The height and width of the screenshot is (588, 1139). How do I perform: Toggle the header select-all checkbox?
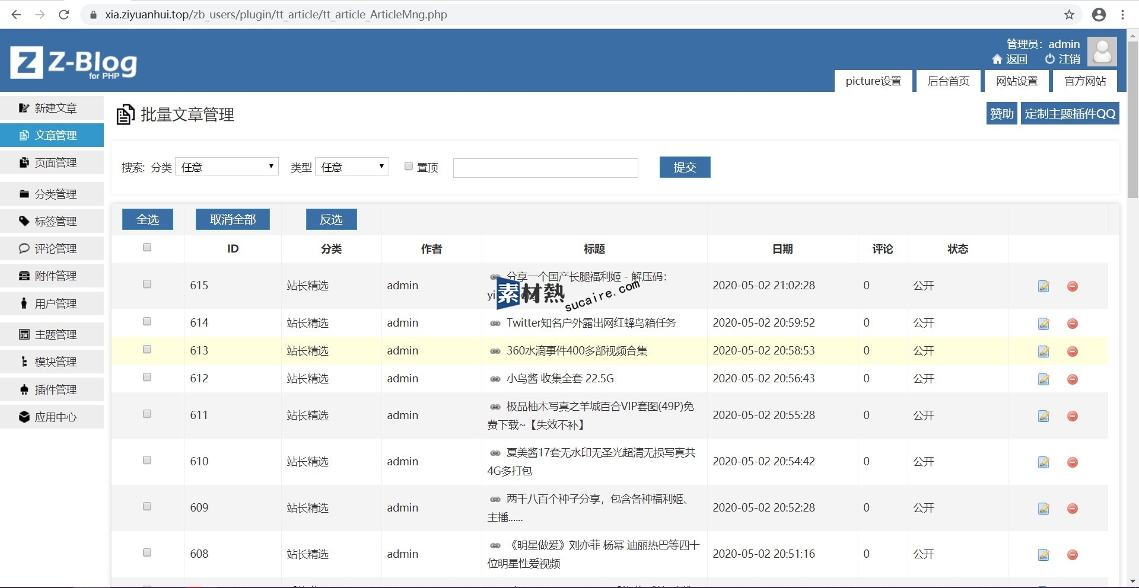tap(147, 248)
